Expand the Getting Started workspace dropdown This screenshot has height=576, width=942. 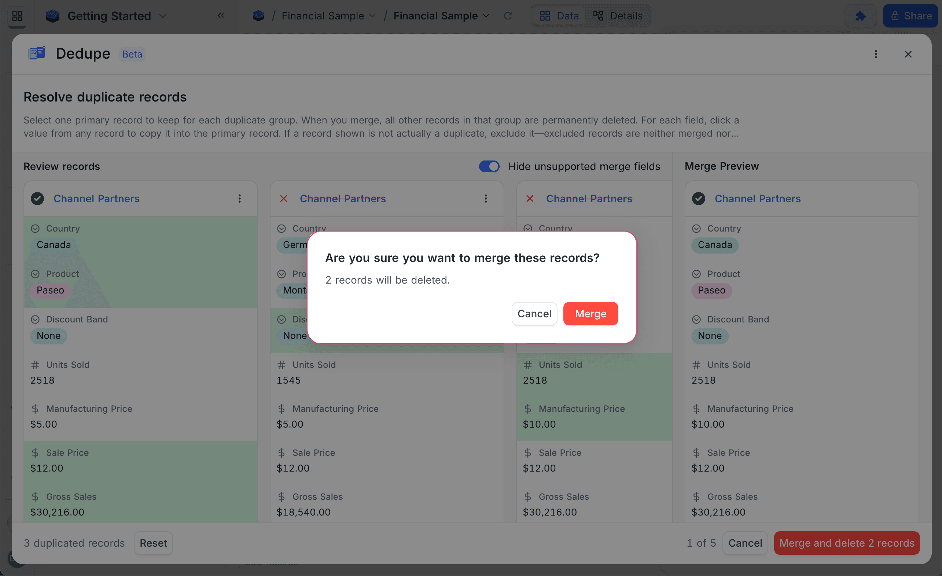163,16
